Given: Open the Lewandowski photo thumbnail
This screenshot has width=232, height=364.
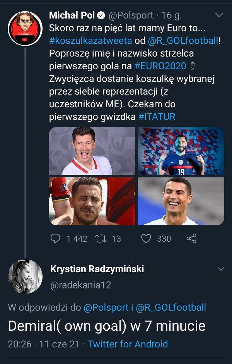Looking at the screenshot, I should click(92, 151).
